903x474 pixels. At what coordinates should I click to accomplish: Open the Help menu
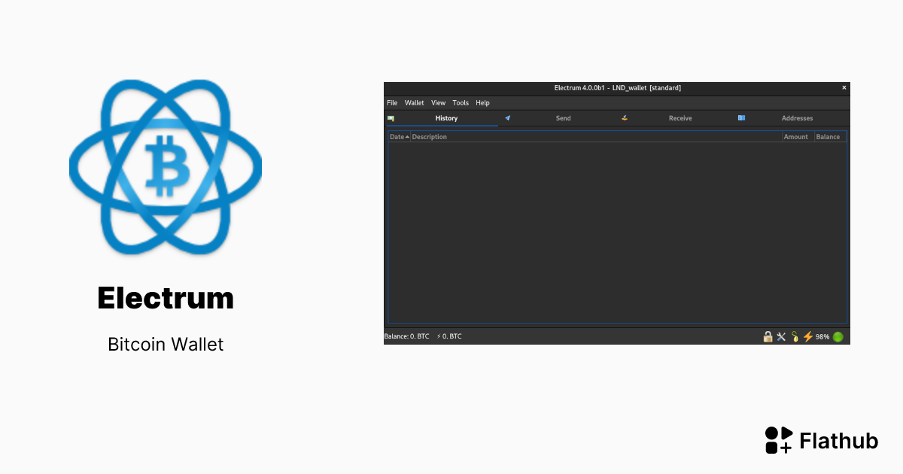[x=482, y=102]
